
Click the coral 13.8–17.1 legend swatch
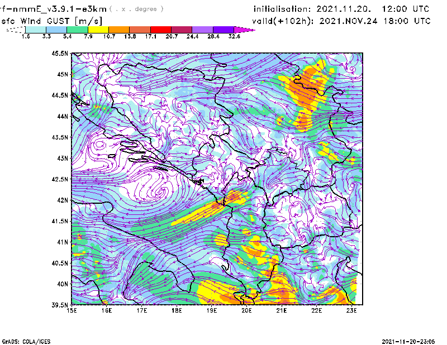click(x=140, y=30)
